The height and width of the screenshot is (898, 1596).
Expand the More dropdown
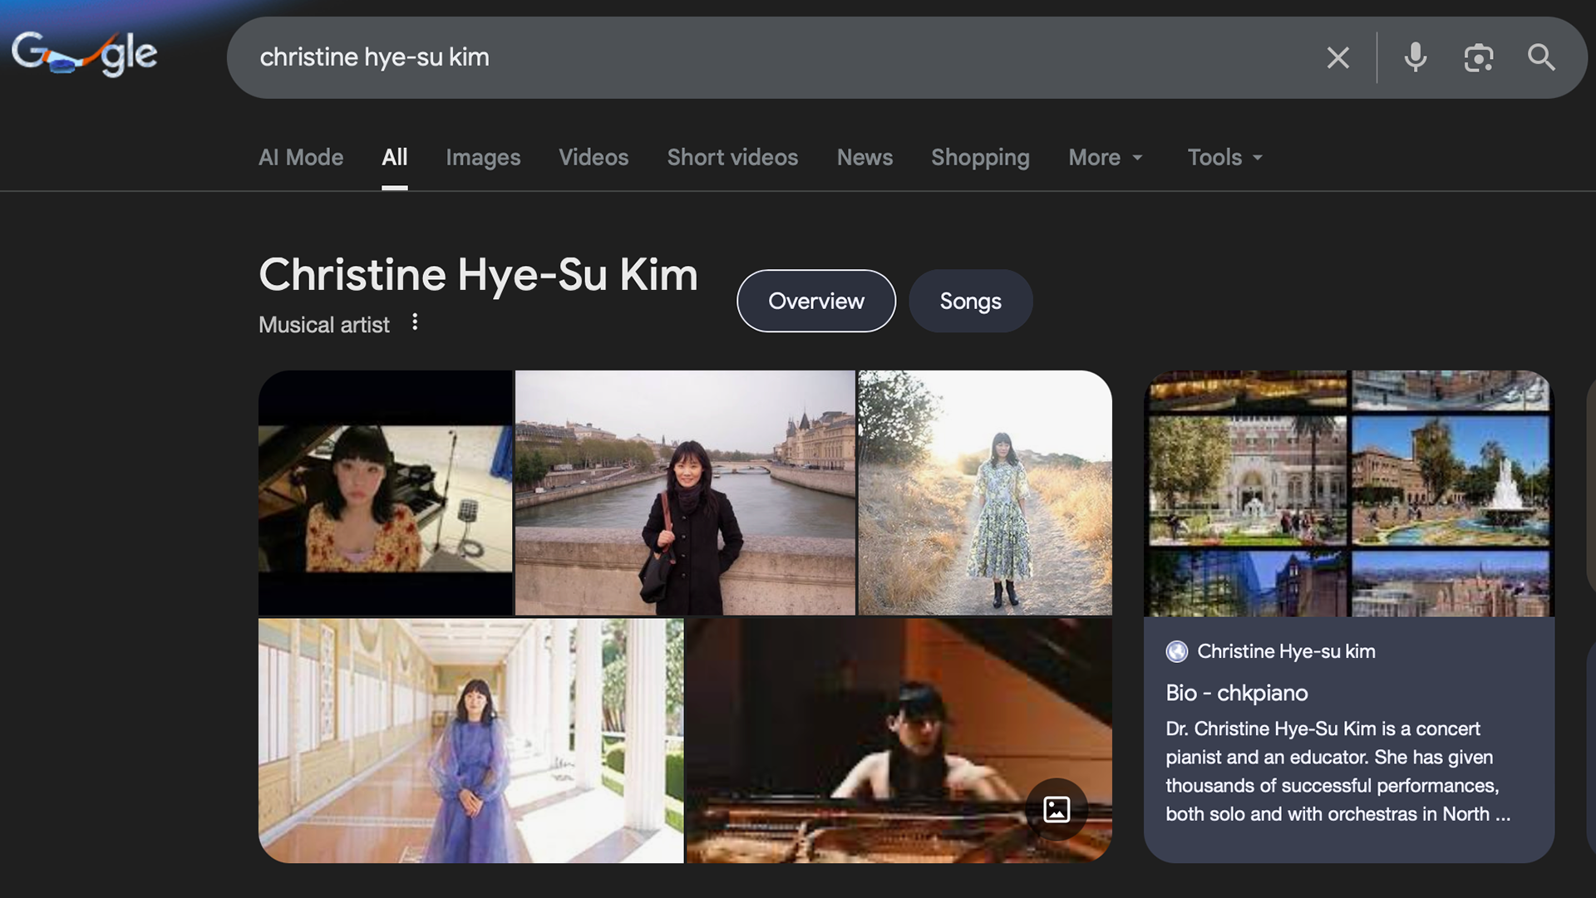coord(1105,157)
